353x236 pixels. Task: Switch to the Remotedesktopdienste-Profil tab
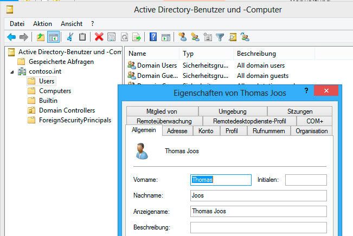[x=249, y=121]
